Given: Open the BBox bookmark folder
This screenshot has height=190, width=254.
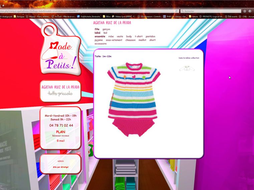Looking at the screenshot, I should pos(107,17).
